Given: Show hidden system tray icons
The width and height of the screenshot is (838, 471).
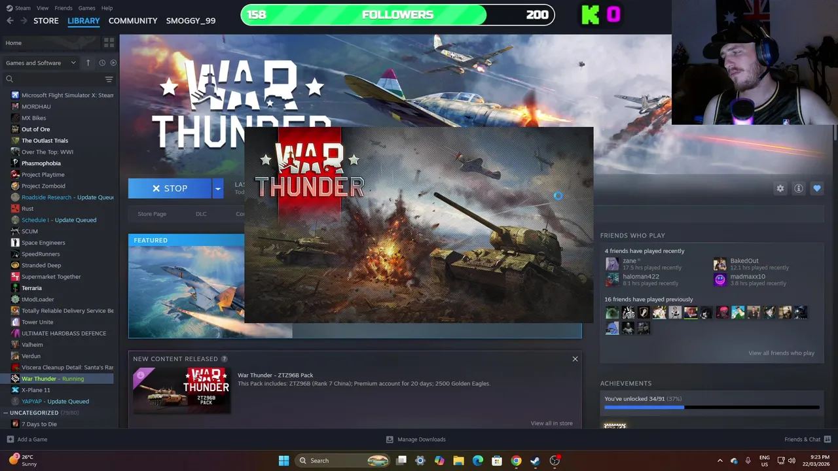Looking at the screenshot, I should pyautogui.click(x=720, y=461).
